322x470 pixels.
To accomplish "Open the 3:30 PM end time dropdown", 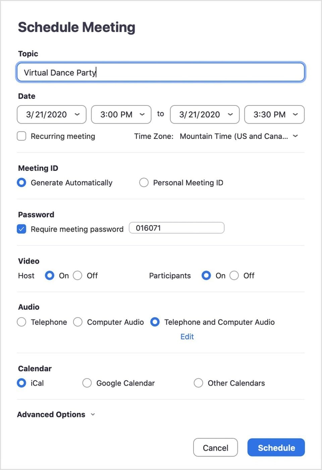I will (x=274, y=114).
